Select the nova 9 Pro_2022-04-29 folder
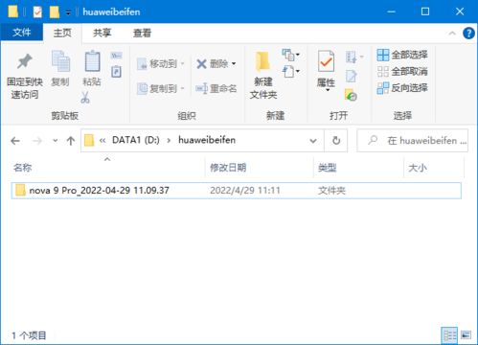 tap(237, 191)
